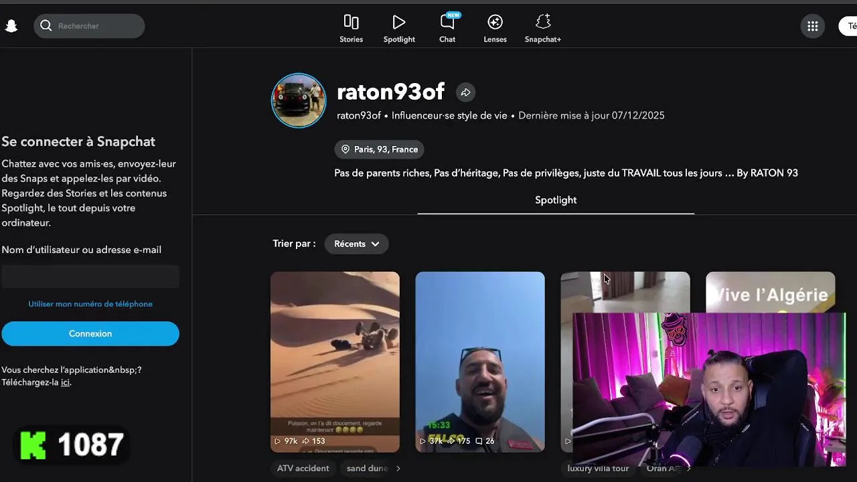This screenshot has width=857, height=482.
Task: Click the share icon beside 175
Action: [451, 441]
